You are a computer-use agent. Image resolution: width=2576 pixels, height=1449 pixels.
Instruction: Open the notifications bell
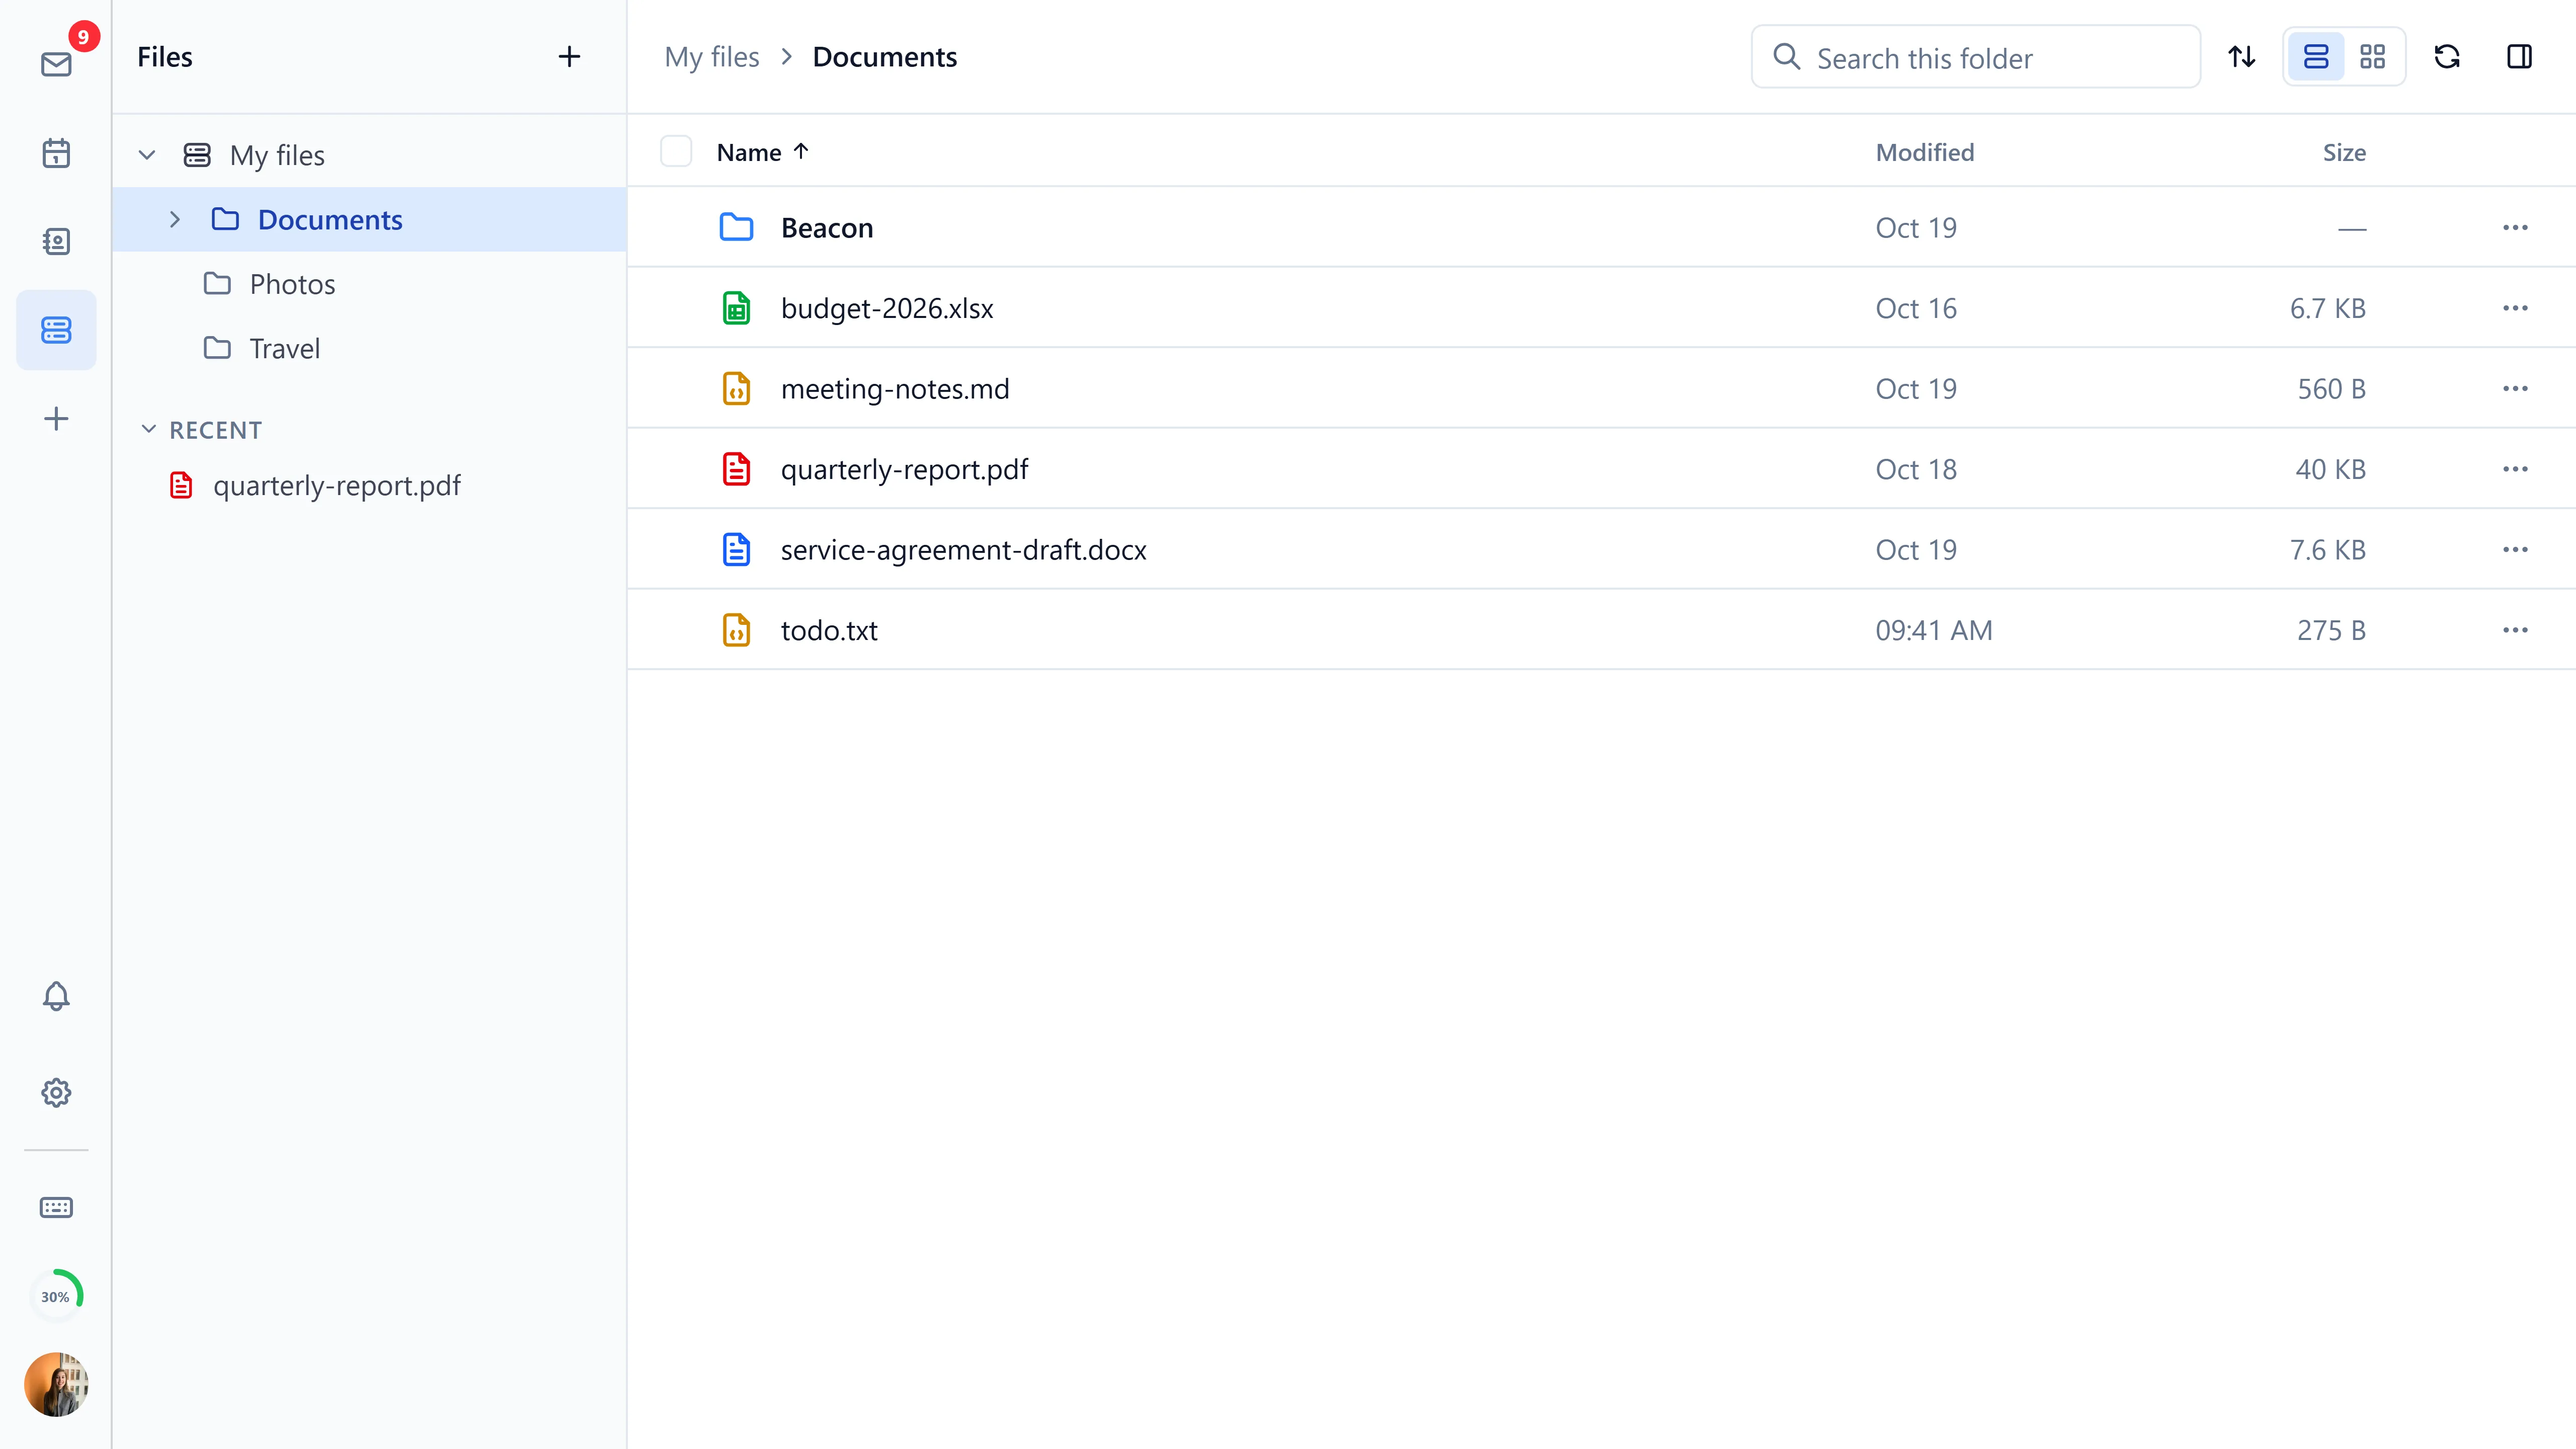(56, 996)
